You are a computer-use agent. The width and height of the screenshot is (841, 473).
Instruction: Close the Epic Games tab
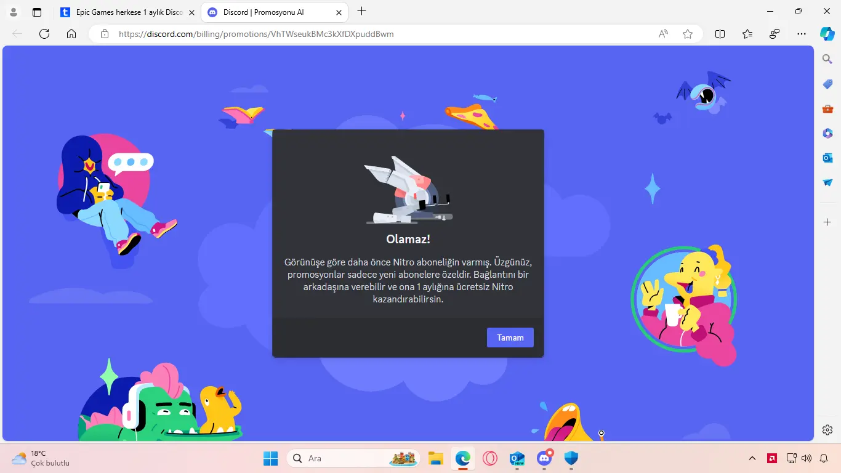(192, 12)
